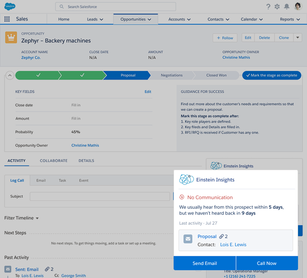307x278 pixels.
Task: Expand the Contacts tab dropdown arrow
Action: coord(227,19)
